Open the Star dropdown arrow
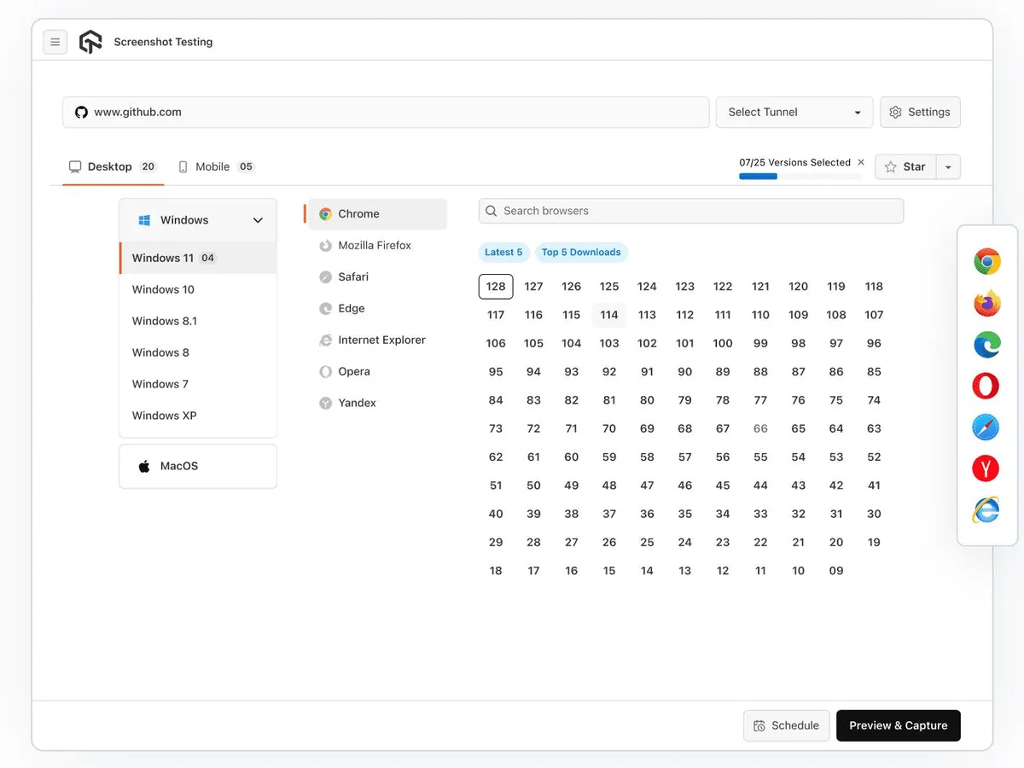This screenshot has width=1024, height=768. coord(948,166)
